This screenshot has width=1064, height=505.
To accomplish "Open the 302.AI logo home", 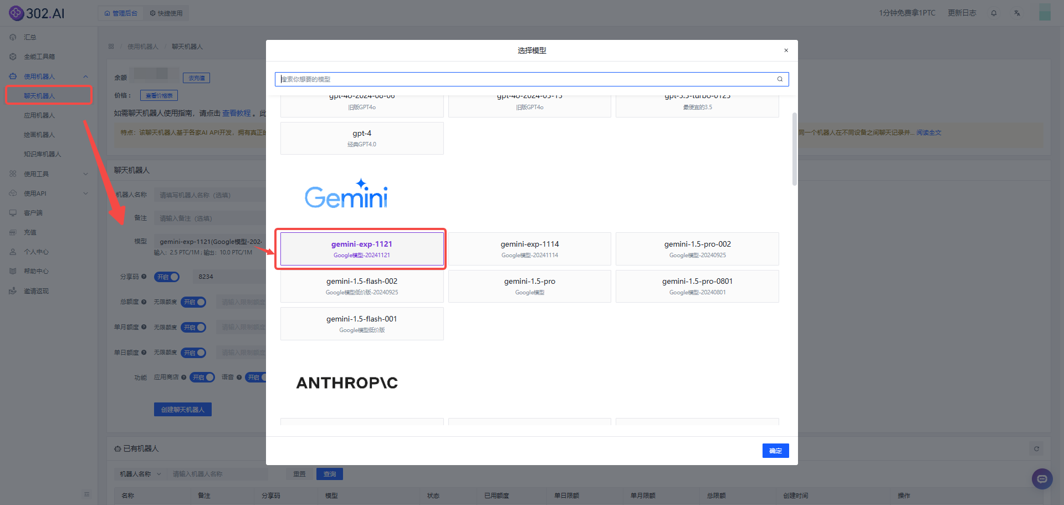I will pos(37,13).
